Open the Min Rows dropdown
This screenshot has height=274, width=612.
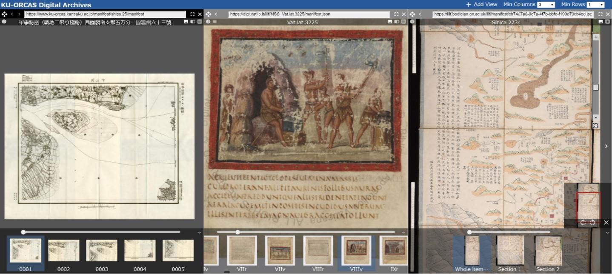pyautogui.click(x=595, y=5)
